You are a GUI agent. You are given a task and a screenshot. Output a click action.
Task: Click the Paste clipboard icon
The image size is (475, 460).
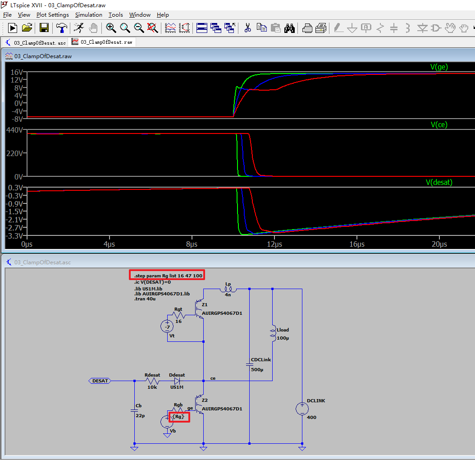point(275,28)
